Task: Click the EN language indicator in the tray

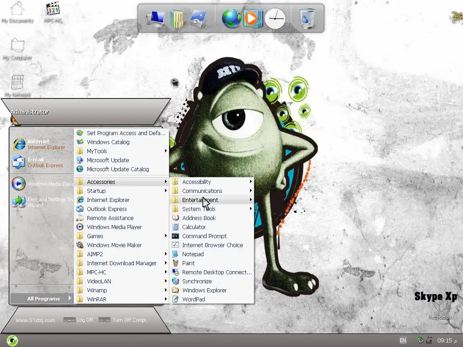Action: 403,340
